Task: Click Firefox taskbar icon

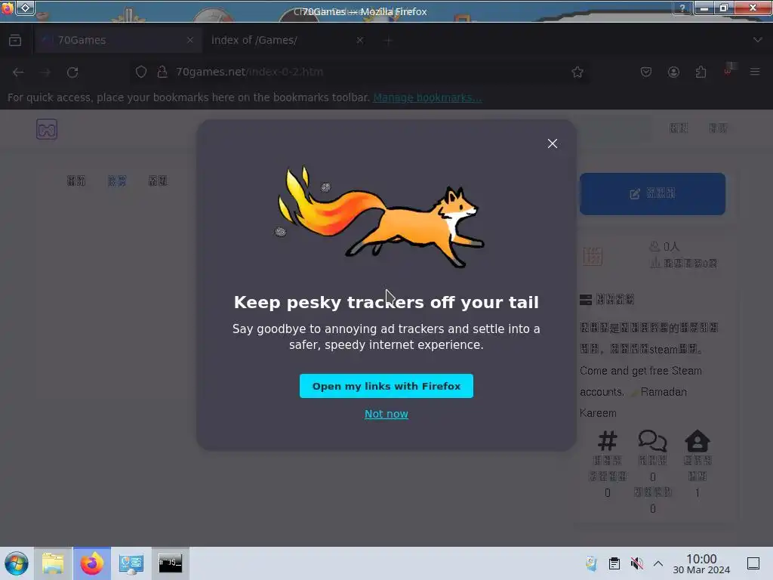Action: coord(92,563)
